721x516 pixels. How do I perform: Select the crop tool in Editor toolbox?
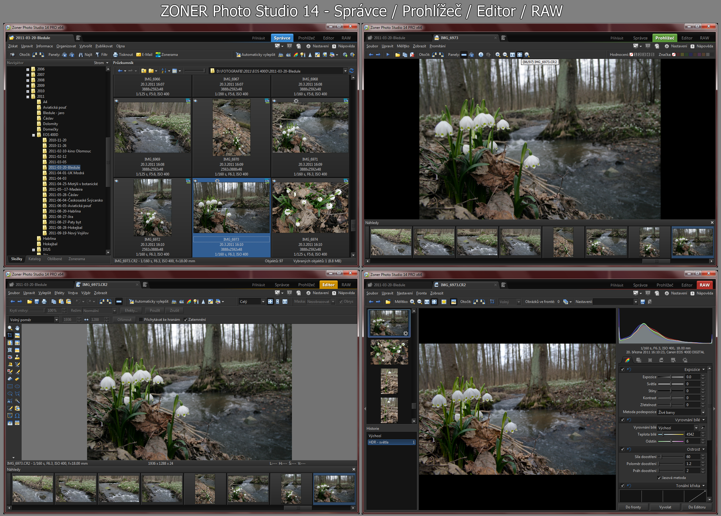click(10, 335)
